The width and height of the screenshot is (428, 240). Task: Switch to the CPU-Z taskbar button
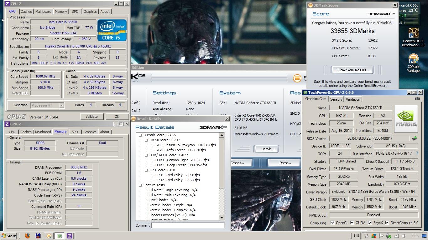pos(70,236)
